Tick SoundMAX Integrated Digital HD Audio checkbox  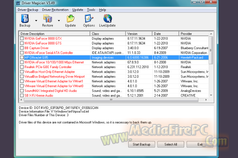(22, 91)
